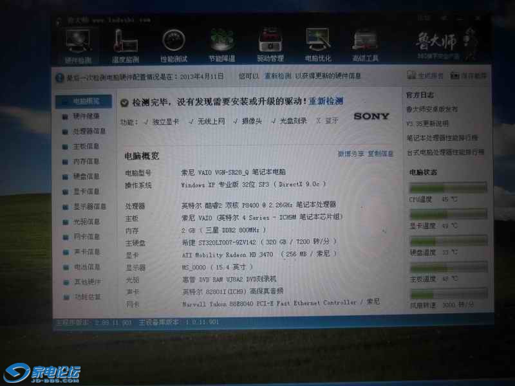
Task: Click the 微博分享 share link
Action: click(x=350, y=154)
